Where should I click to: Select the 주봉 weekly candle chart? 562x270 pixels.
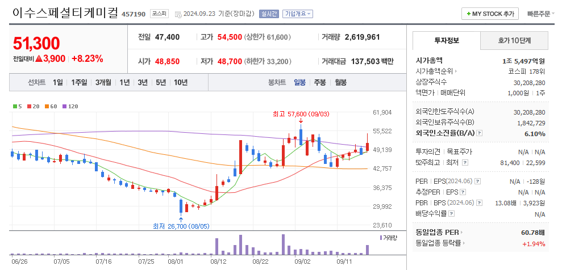click(320, 83)
